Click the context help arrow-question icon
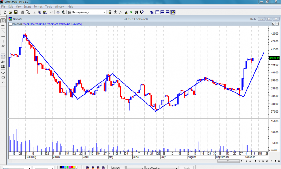281x169 pixels. pyautogui.click(x=142, y=12)
